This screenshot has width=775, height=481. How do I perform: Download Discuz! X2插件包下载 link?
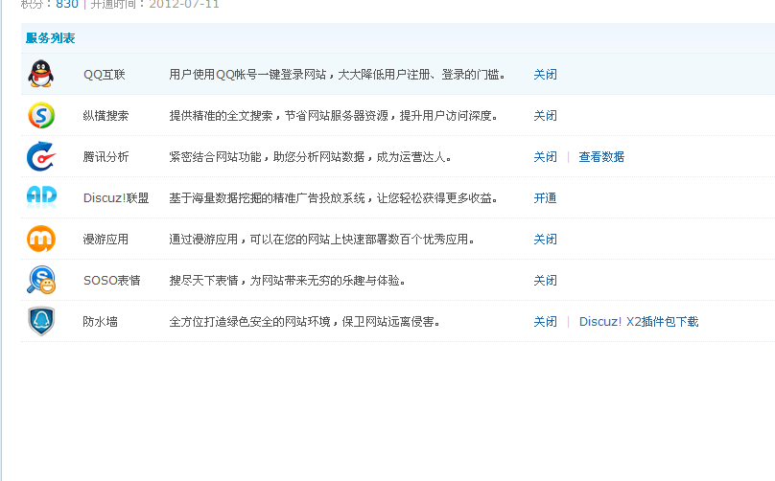pos(639,322)
